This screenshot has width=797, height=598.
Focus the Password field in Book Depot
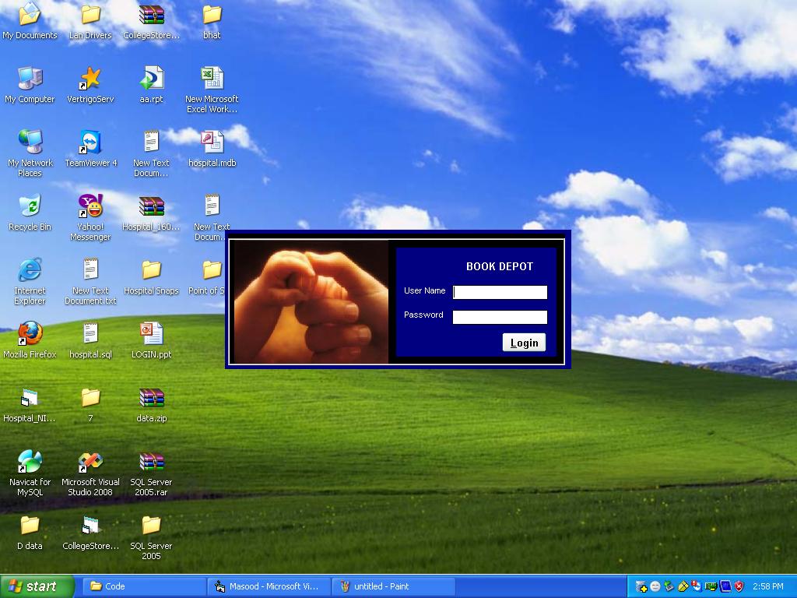pos(500,317)
